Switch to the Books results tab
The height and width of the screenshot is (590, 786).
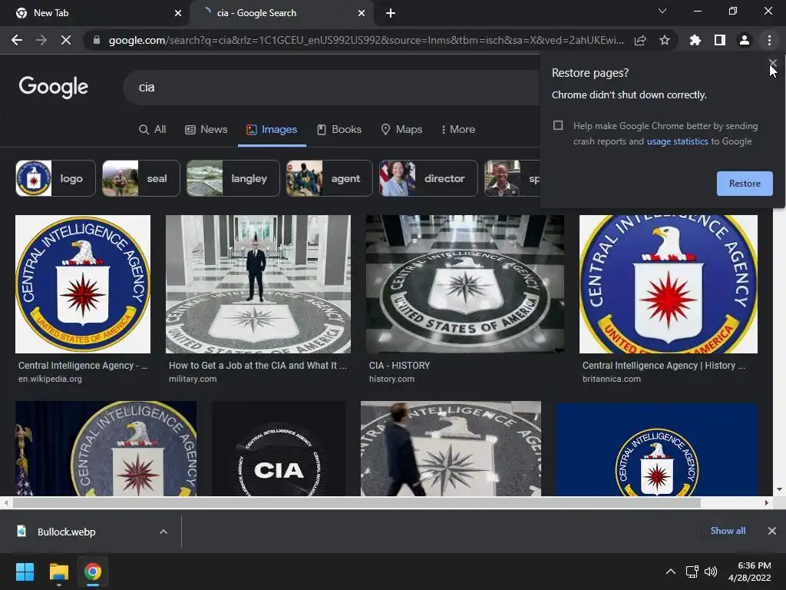point(339,129)
